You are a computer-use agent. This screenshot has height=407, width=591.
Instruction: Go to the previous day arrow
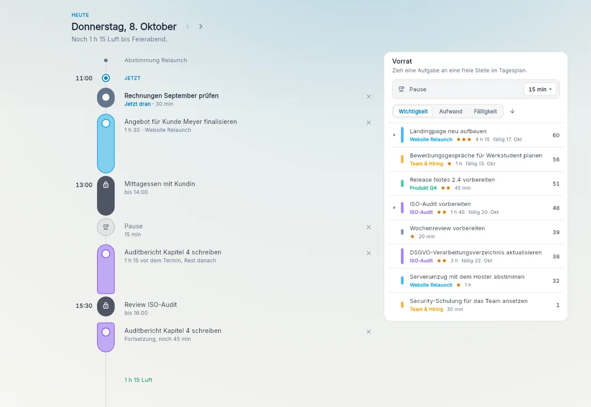187,26
